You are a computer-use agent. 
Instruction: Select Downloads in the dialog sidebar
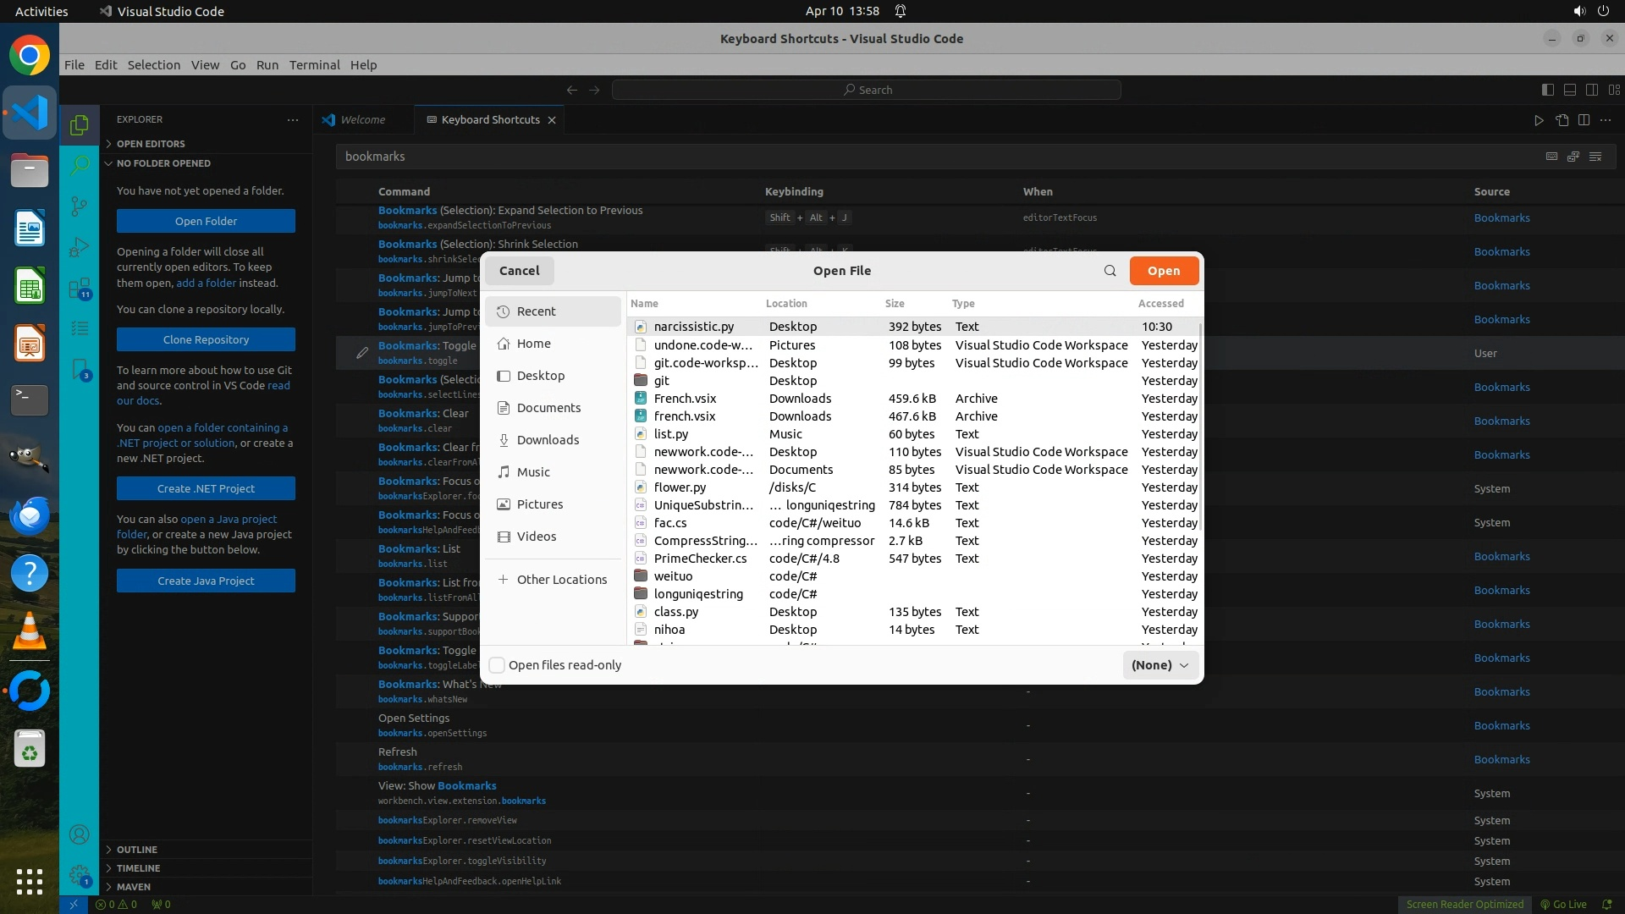click(x=548, y=440)
